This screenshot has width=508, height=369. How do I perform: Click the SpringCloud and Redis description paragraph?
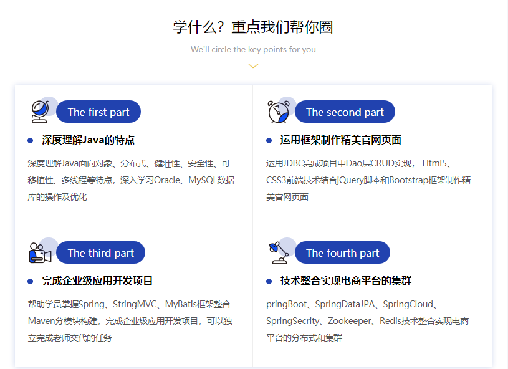(x=368, y=321)
